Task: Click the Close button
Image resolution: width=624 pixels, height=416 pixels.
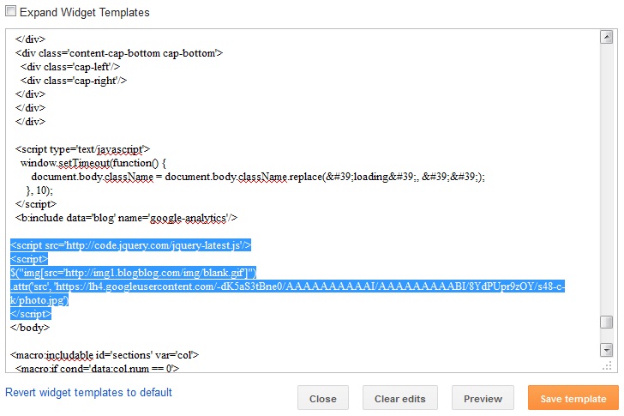Action: [x=323, y=398]
